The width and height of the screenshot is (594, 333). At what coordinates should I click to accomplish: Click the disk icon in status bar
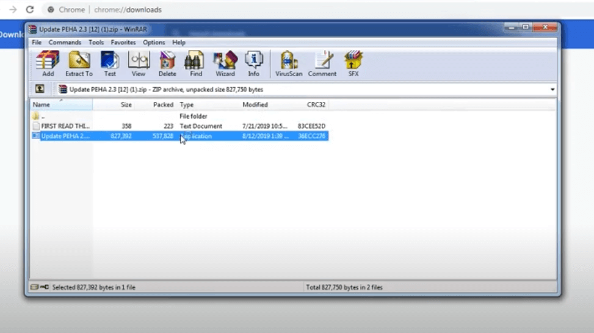pyautogui.click(x=34, y=287)
